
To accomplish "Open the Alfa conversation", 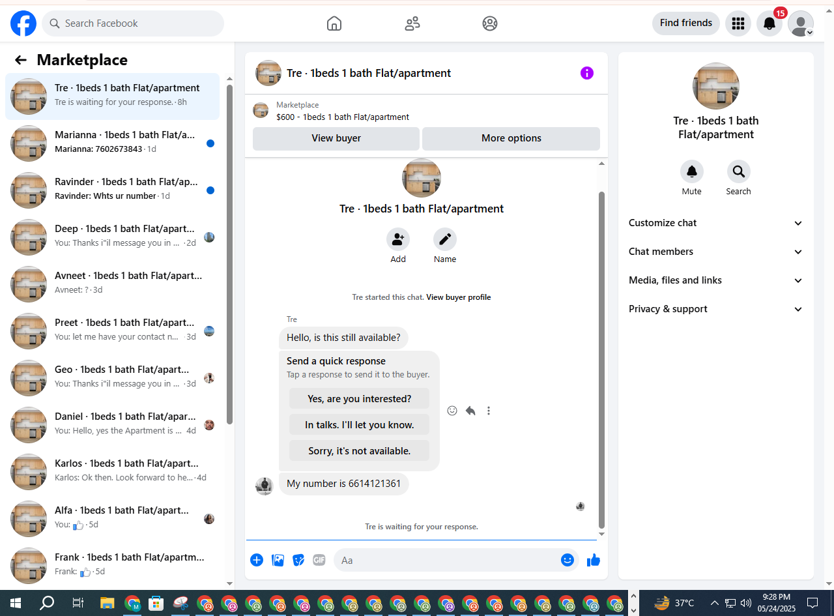I will point(113,519).
